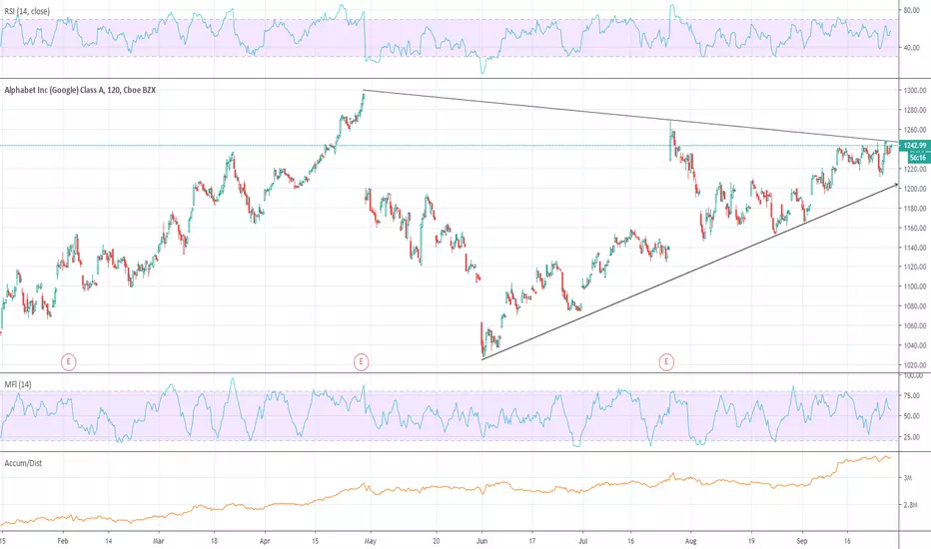Click the 1180.00 price axis label

point(915,209)
